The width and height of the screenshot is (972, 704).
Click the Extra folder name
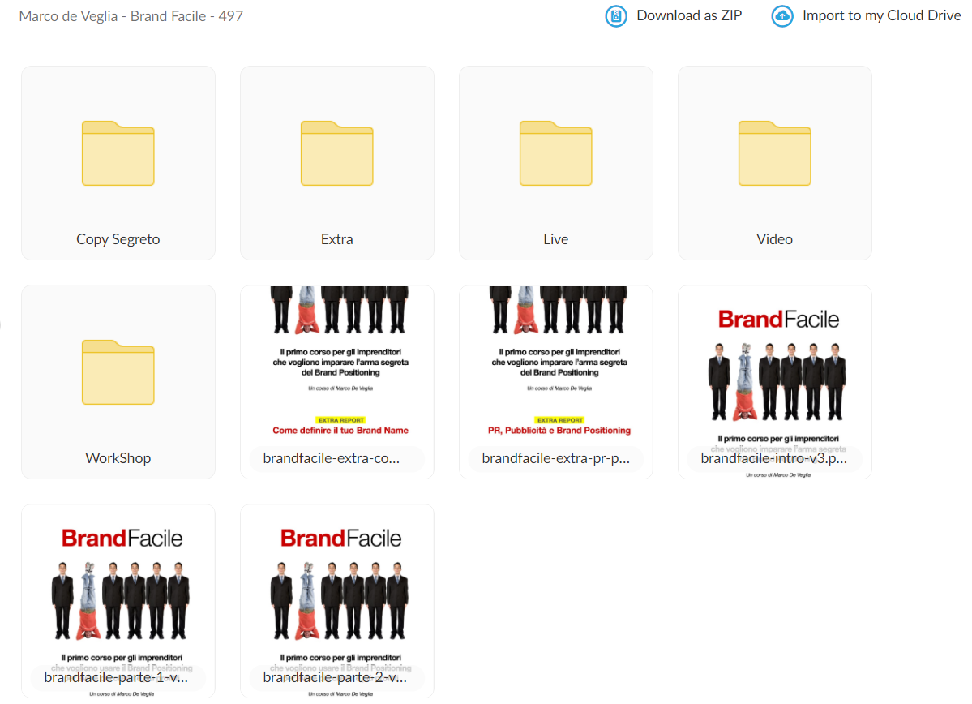[336, 239]
